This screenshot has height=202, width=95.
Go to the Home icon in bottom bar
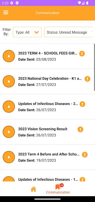point(33,189)
